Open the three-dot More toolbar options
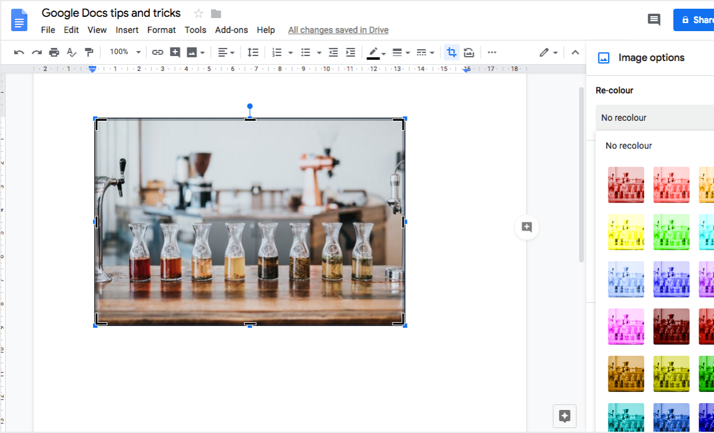The image size is (714, 433). pos(492,52)
